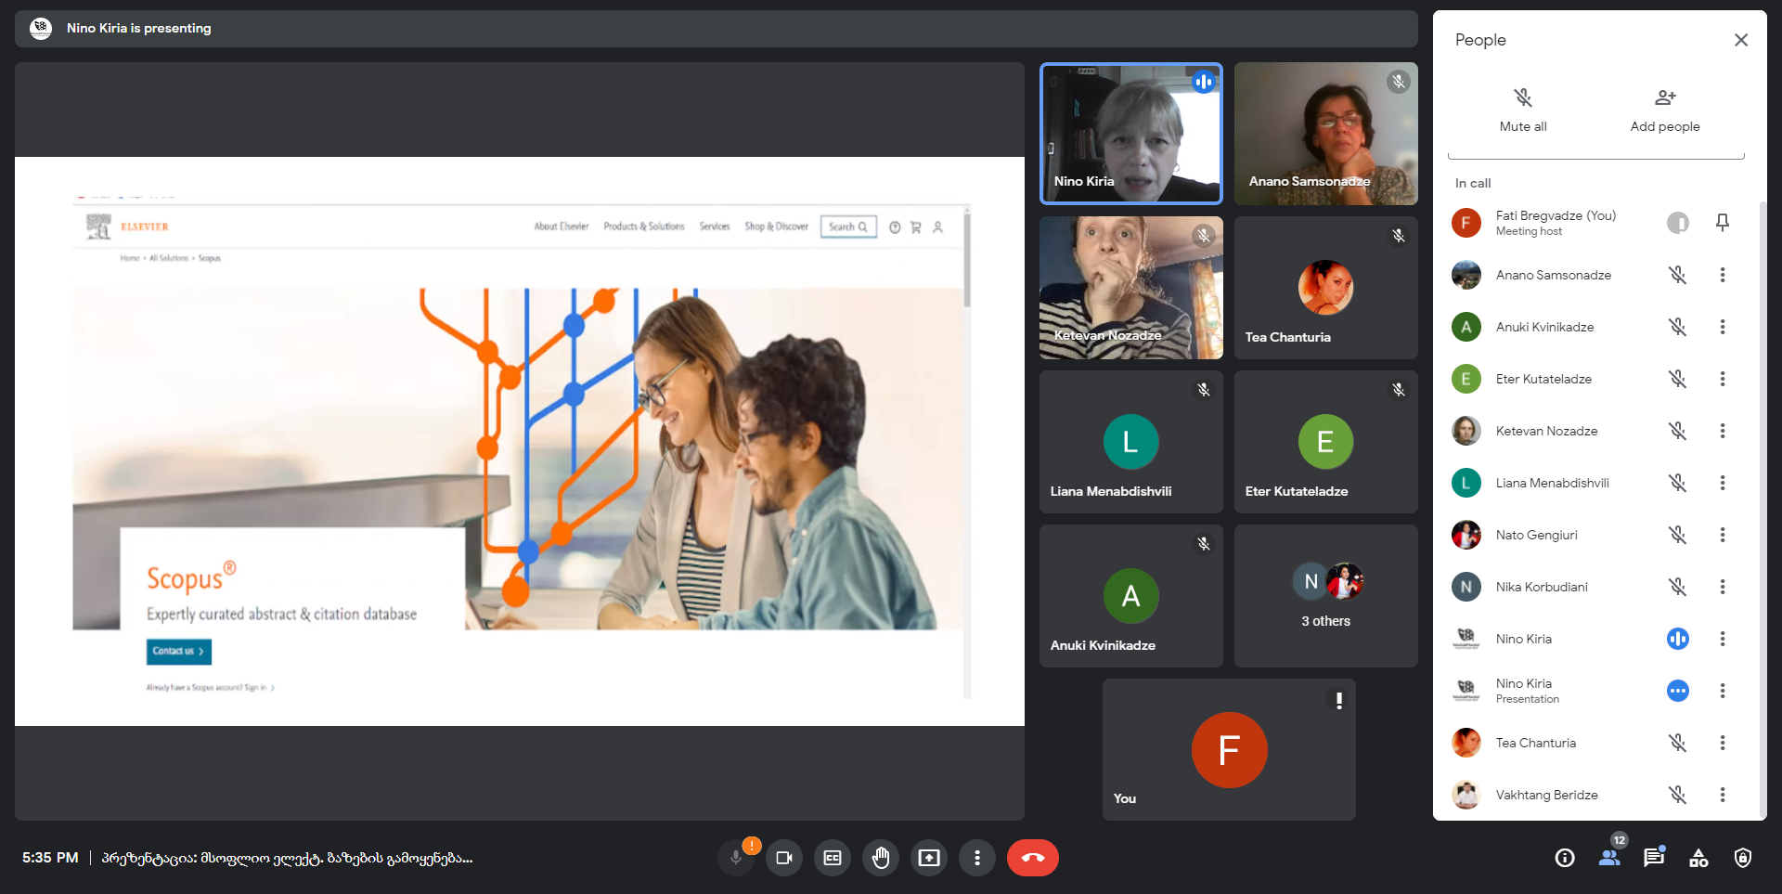Open more actions for Anano Samsonadze

[1723, 275]
